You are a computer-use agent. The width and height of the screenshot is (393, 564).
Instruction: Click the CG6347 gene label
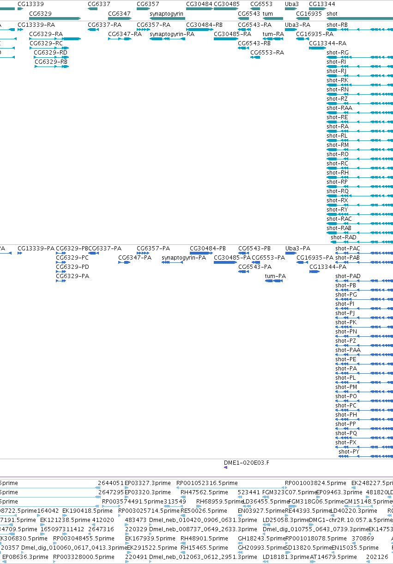119,14
